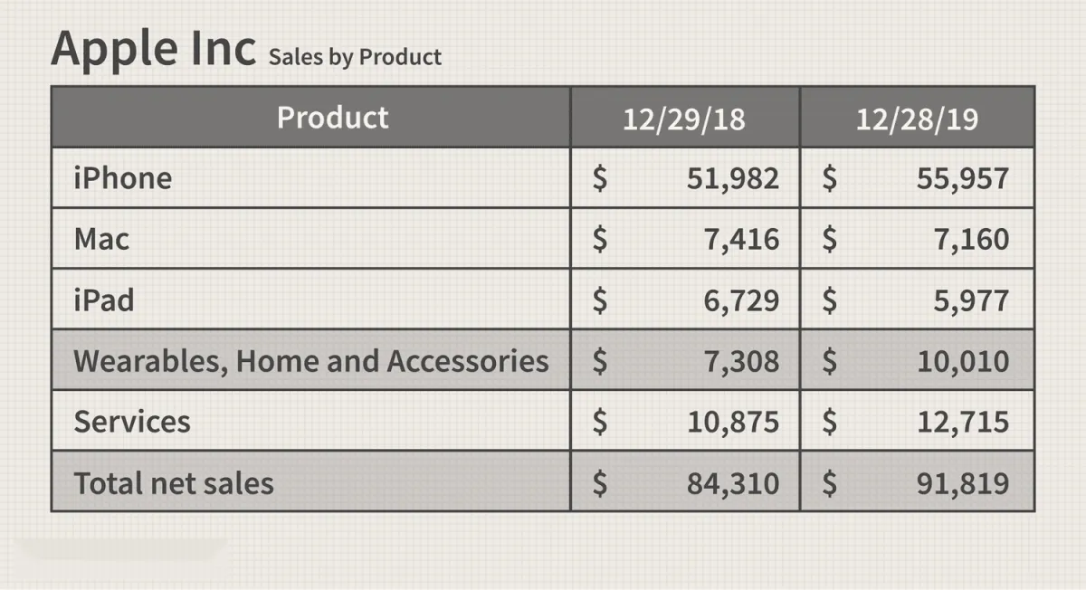
Task: Click Wearables 2019 value 10,010
Action: 963,361
